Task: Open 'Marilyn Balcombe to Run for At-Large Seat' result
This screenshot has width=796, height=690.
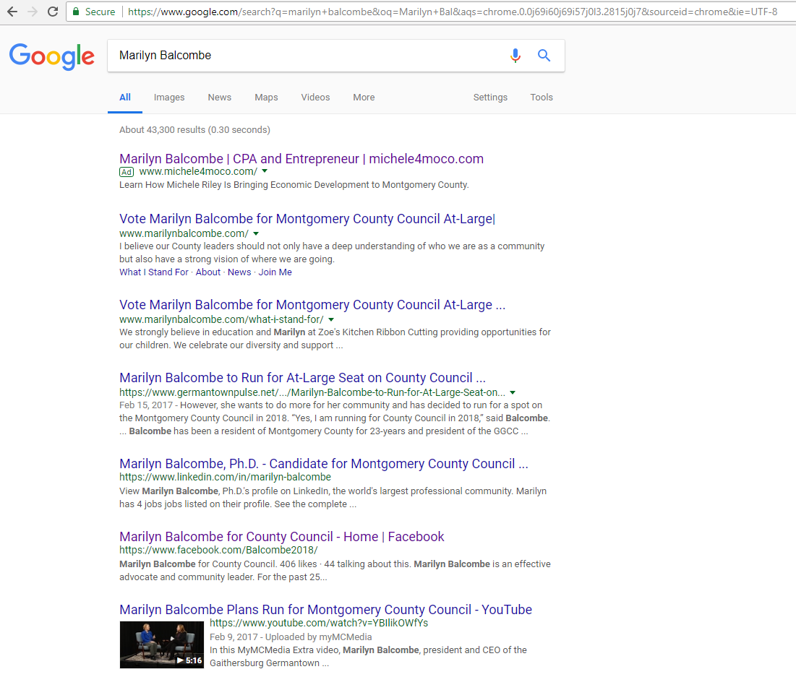Action: pyautogui.click(x=302, y=378)
